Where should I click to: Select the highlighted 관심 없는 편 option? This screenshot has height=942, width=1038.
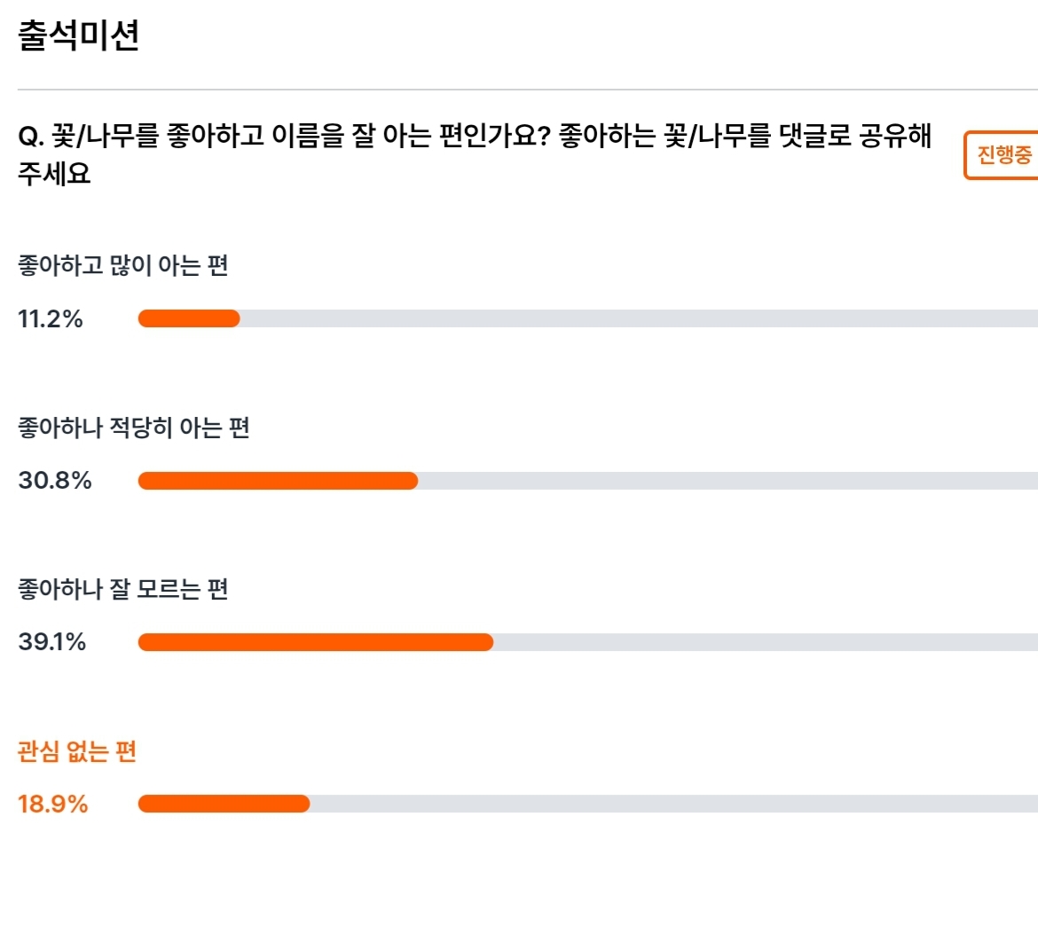click(77, 751)
